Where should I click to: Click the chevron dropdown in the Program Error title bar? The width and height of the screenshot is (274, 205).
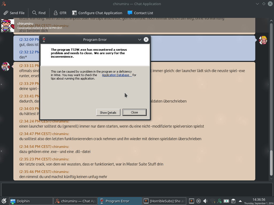coord(139,40)
